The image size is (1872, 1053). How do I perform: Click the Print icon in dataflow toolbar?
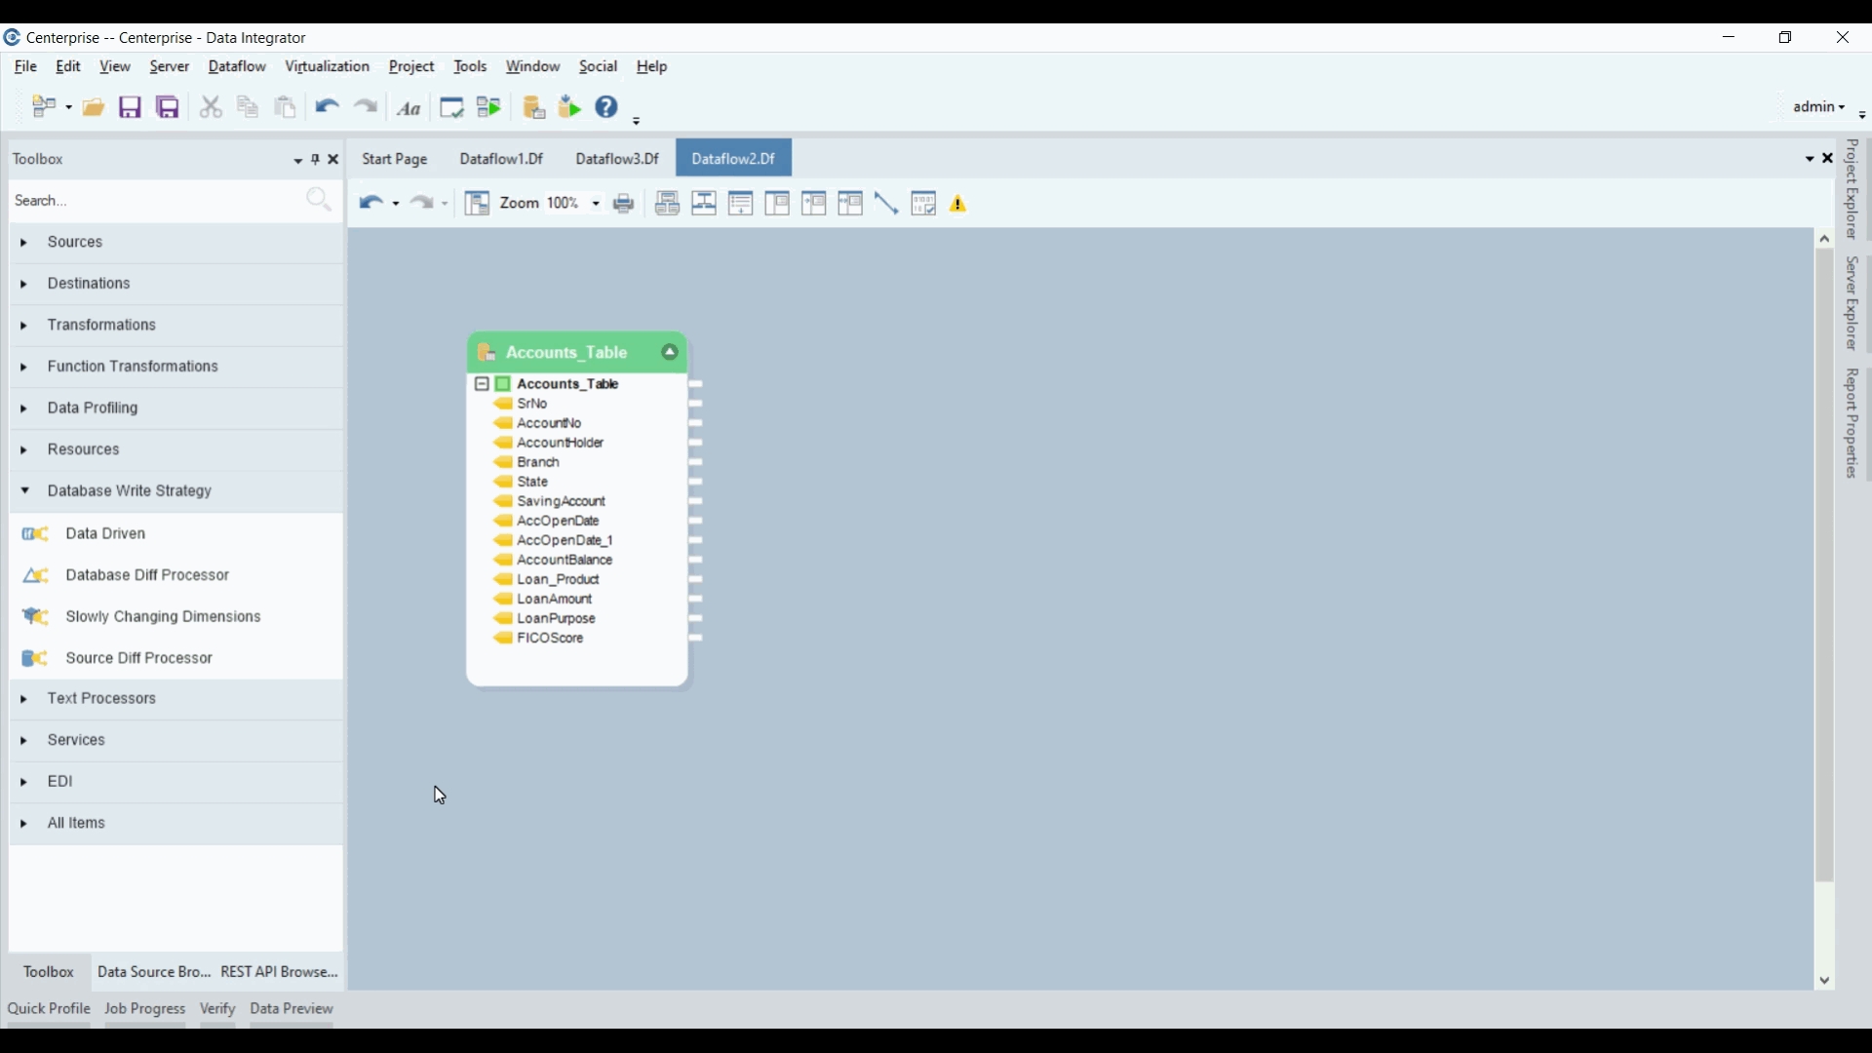625,204
